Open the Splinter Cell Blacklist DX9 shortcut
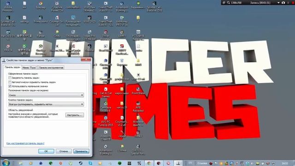 coord(154,6)
